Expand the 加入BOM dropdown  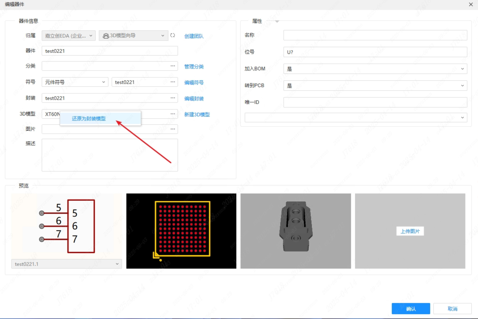(375, 69)
